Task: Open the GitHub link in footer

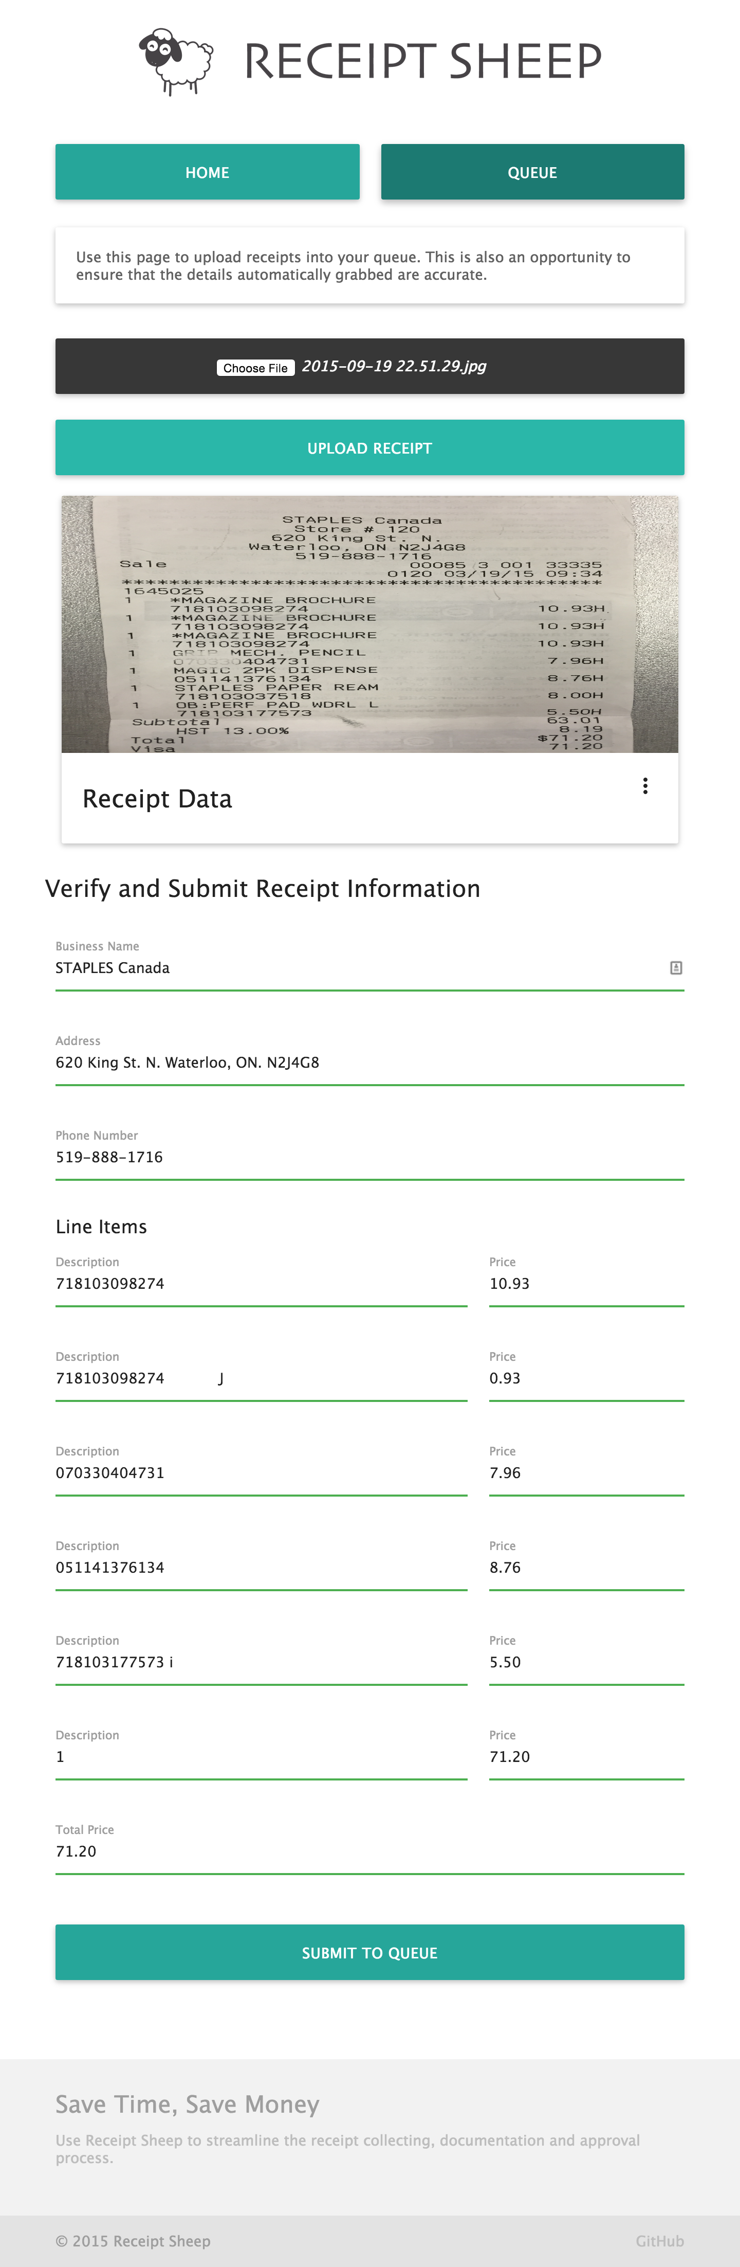Action: pyautogui.click(x=659, y=2241)
